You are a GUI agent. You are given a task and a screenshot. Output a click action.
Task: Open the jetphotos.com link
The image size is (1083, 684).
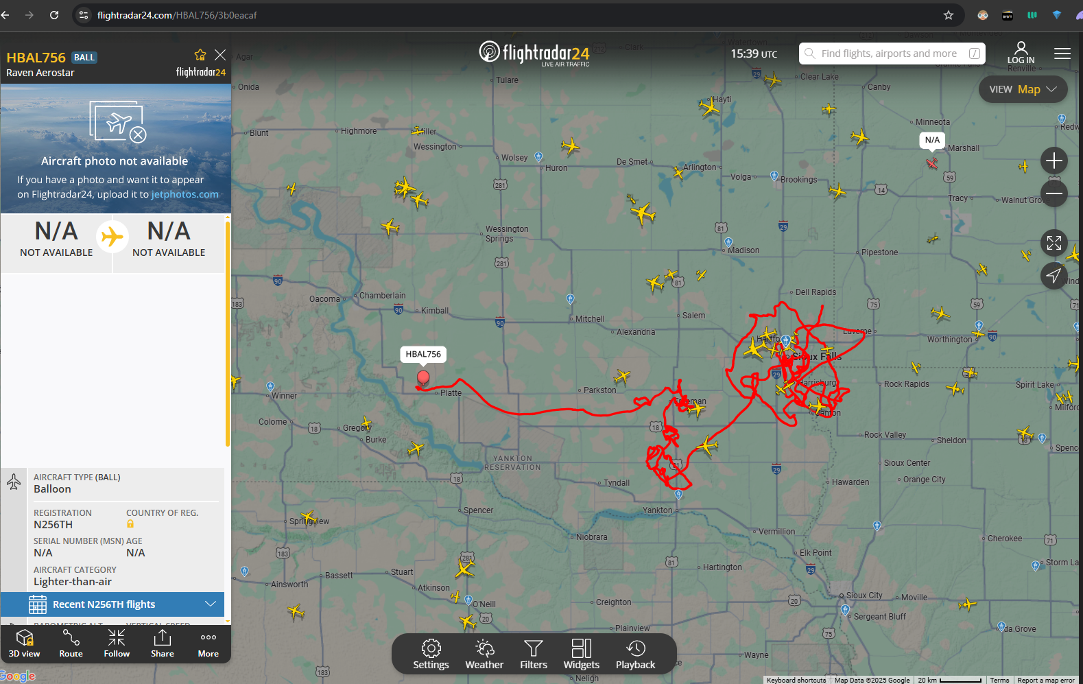[185, 194]
